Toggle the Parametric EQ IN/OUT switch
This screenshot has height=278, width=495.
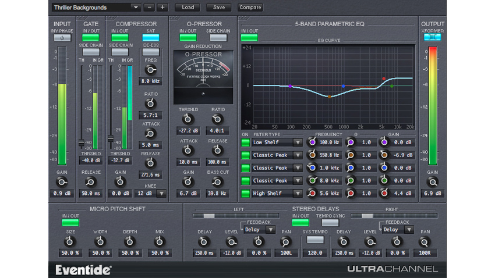coord(249,37)
